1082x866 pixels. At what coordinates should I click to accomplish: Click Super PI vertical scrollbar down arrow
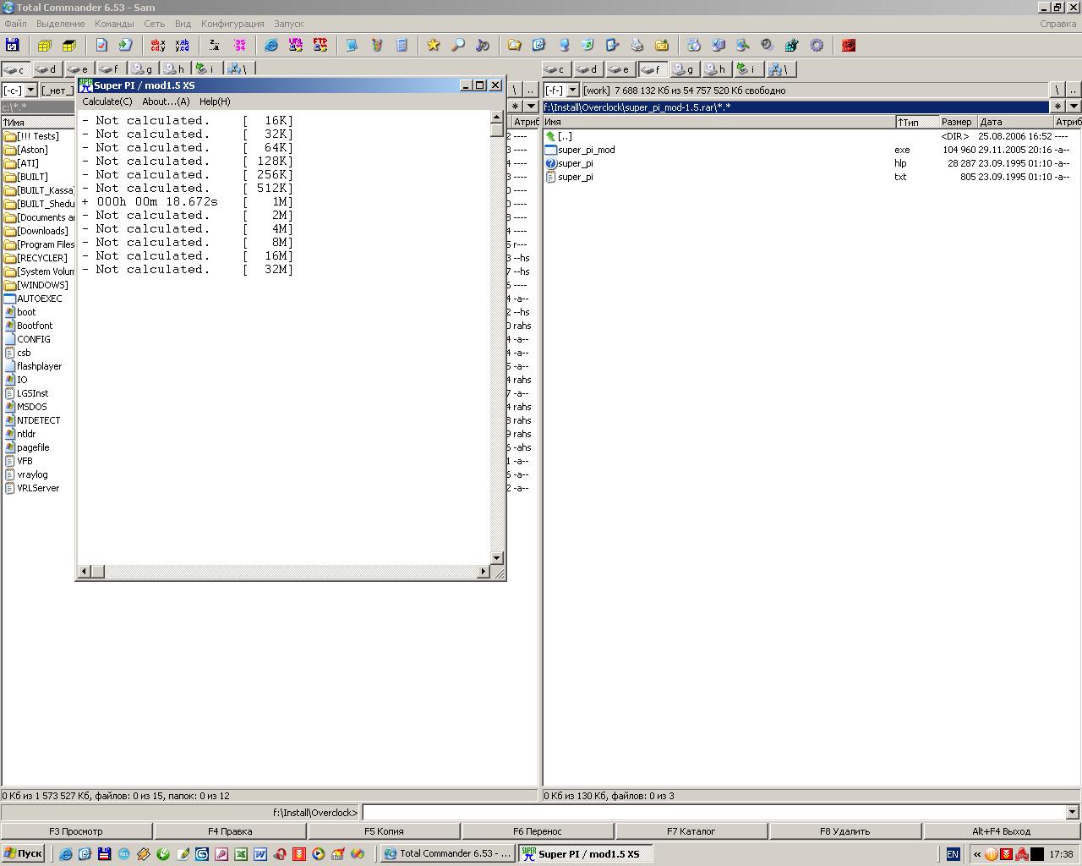(x=497, y=558)
